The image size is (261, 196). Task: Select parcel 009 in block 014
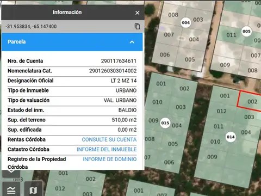coord(212,157)
